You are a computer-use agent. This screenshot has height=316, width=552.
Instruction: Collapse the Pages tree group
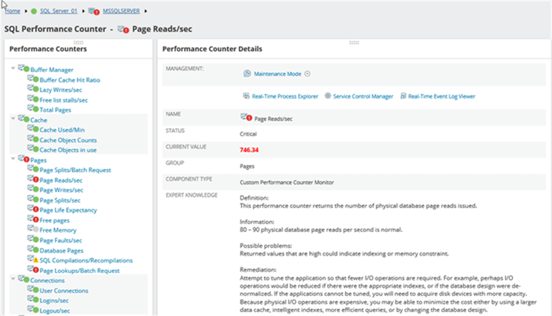[13, 159]
